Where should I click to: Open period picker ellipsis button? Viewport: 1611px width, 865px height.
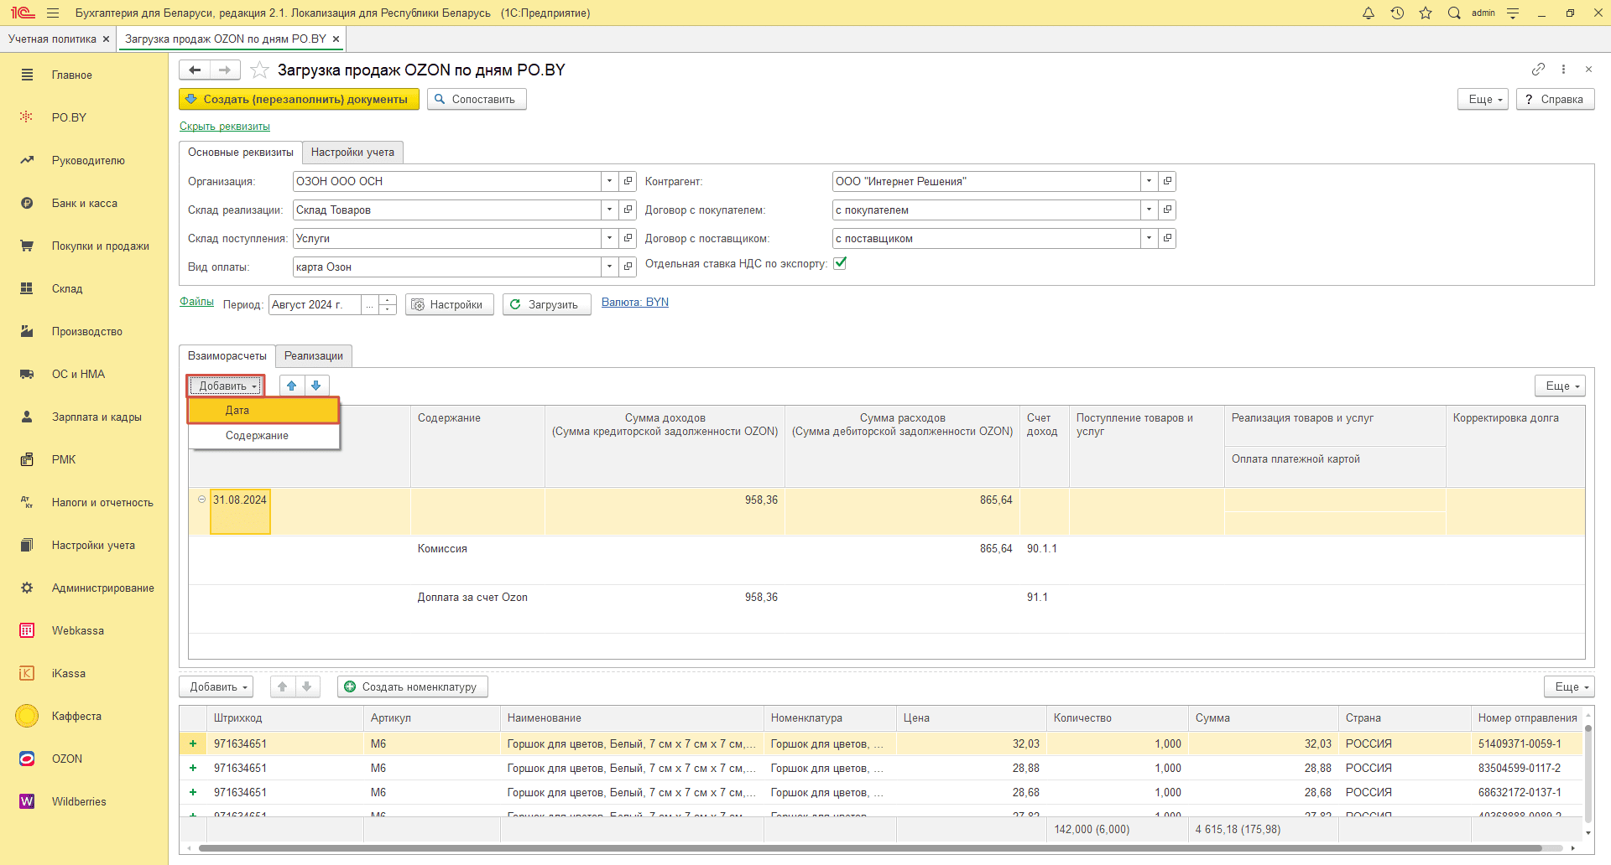370,304
